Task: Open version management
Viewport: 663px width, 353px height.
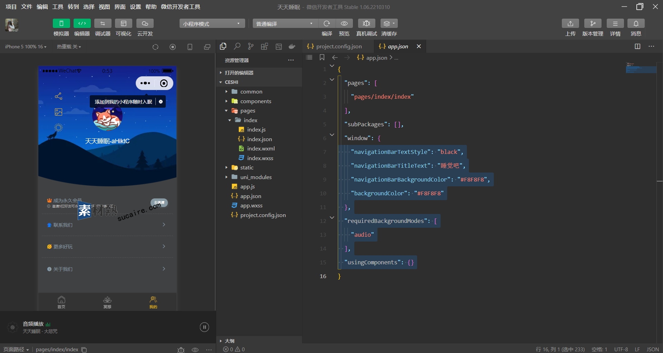Action: tap(593, 23)
